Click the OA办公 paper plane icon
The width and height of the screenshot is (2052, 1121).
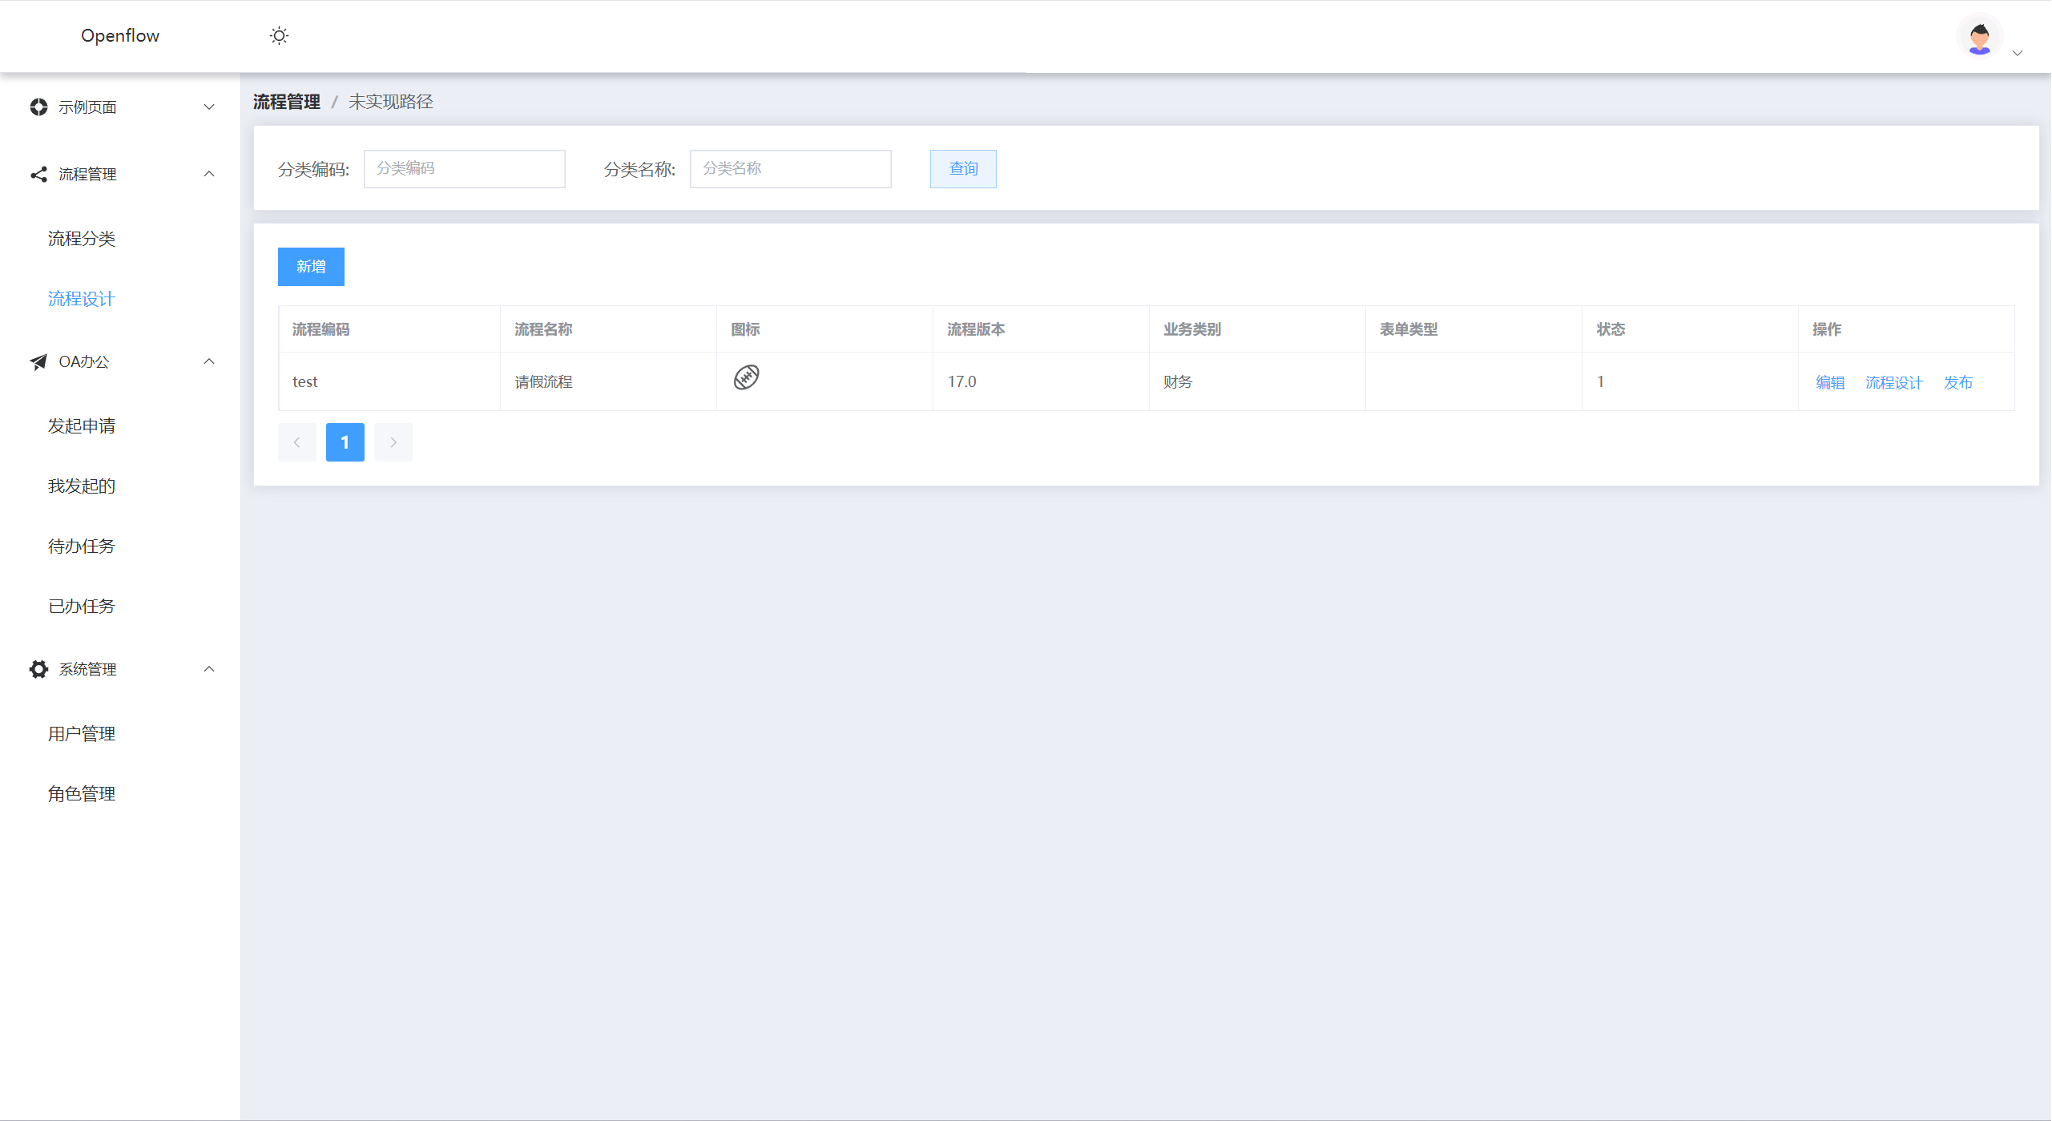(38, 362)
